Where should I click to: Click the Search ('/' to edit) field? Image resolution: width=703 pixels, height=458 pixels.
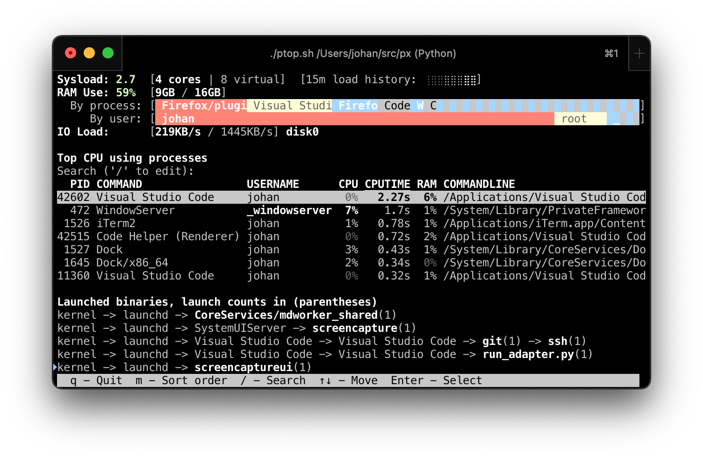pyautogui.click(x=126, y=171)
